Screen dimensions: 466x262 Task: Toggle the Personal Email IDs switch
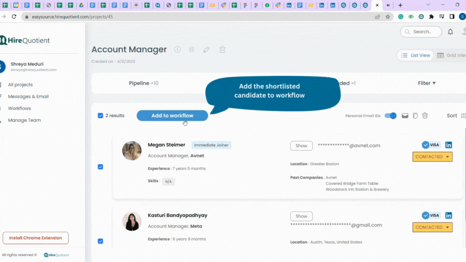(x=390, y=116)
